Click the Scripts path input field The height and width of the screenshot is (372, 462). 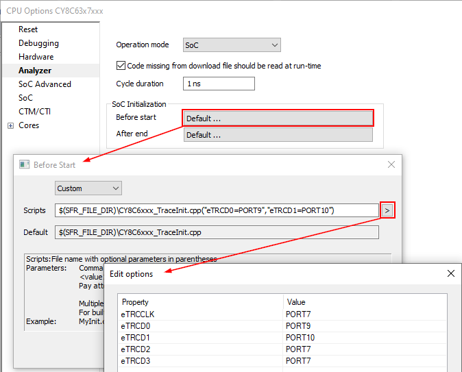(216, 210)
